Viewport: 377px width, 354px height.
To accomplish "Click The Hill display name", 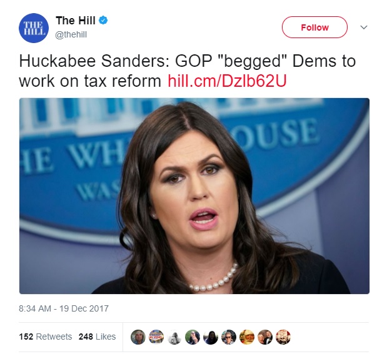I will click(76, 21).
